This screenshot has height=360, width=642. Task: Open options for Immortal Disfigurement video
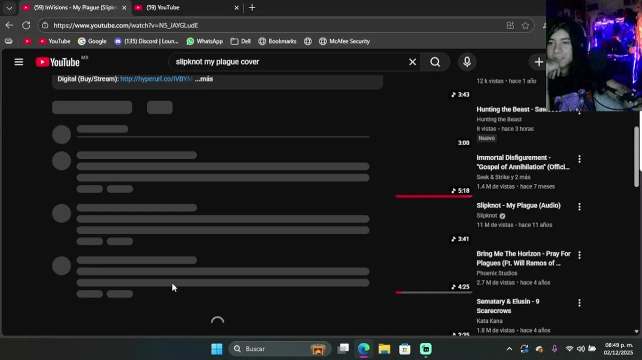579,159
